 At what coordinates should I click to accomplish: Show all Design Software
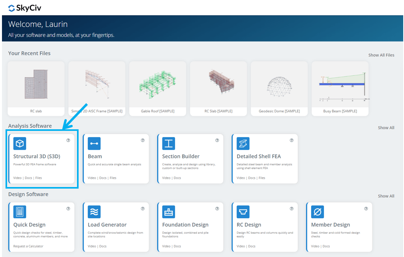386,196
